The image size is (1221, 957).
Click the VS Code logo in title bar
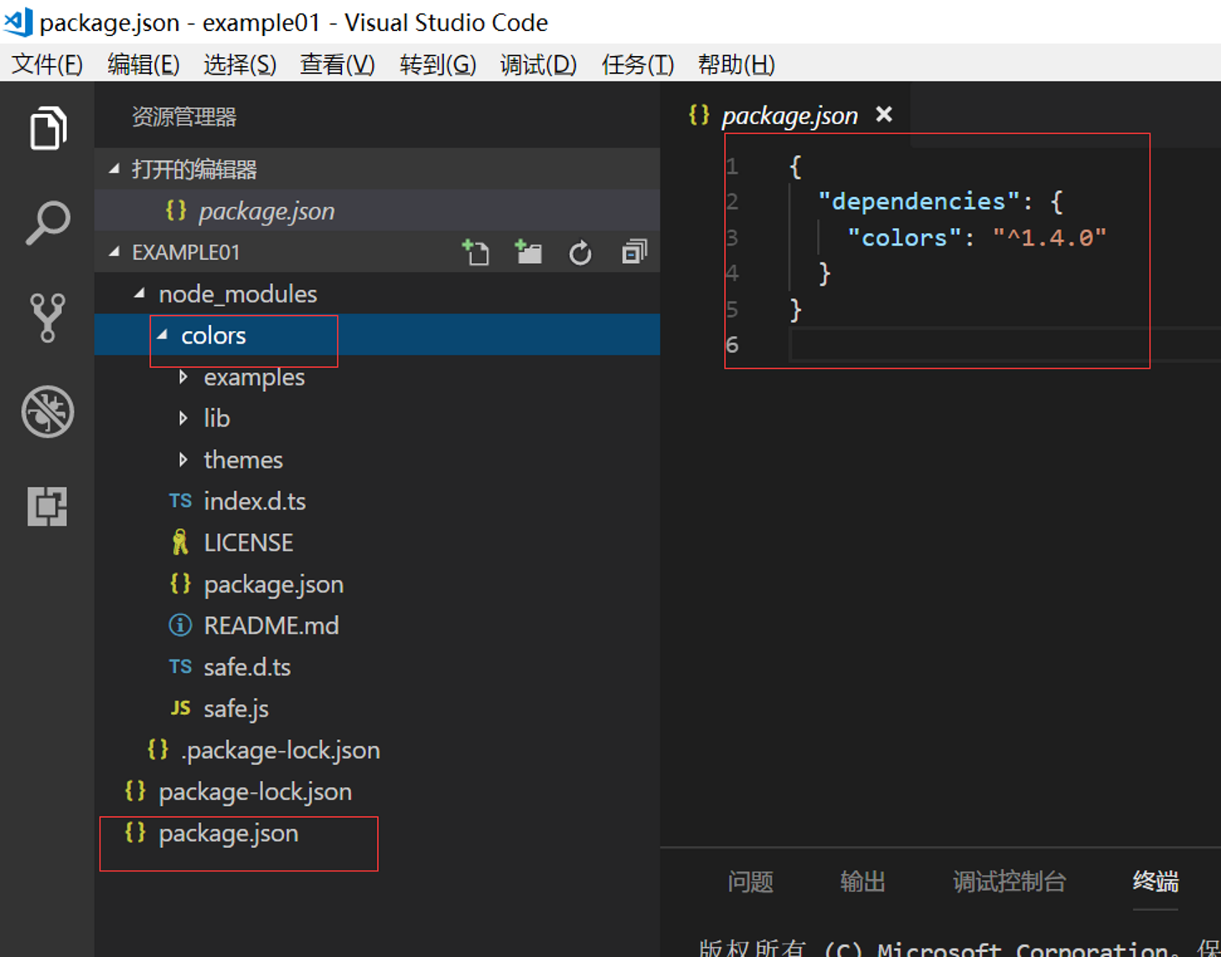18,22
